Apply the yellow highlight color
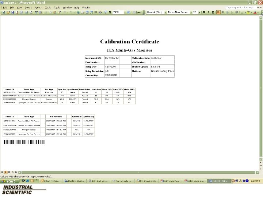The width and height of the screenshot is (263, 197). [x=248, y=12]
